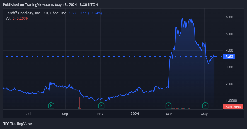Click the earnings marker near November
The height and width of the screenshot is (129, 247).
(101, 106)
